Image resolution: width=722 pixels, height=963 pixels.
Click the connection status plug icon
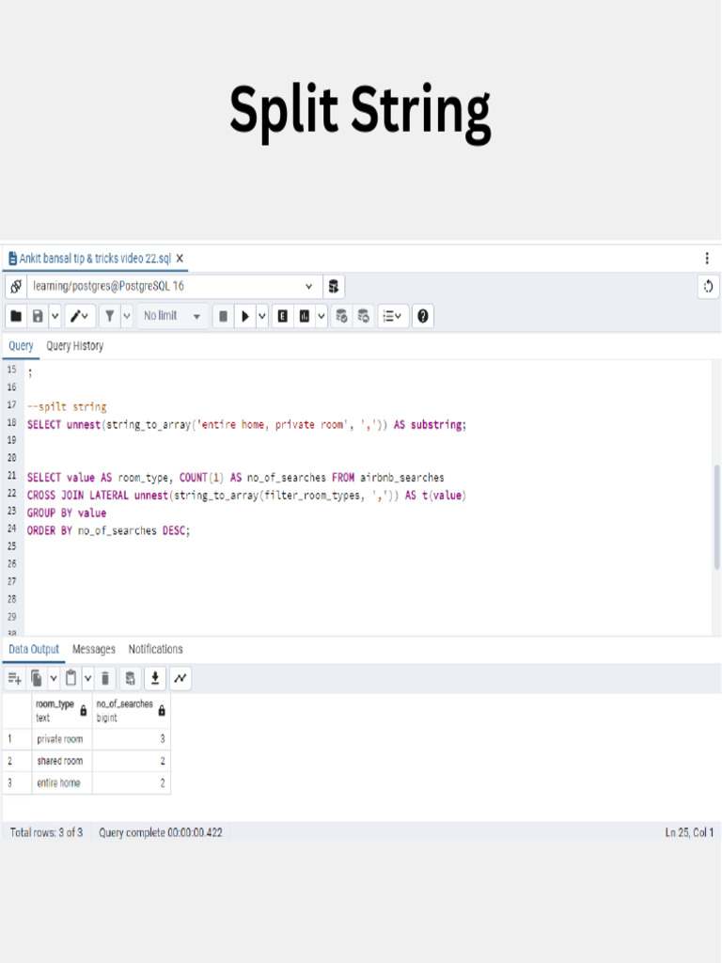point(16,287)
